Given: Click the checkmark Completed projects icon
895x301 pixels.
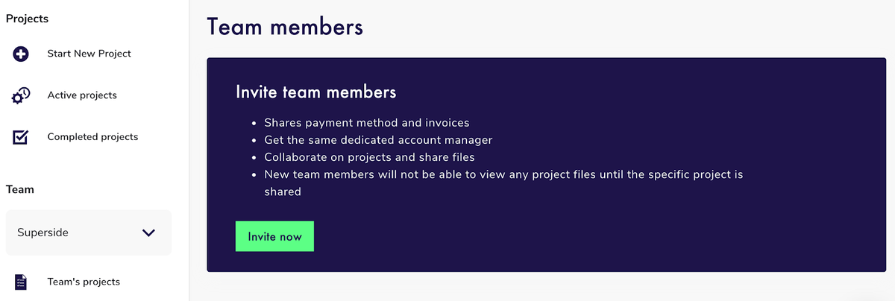Looking at the screenshot, I should pos(21,137).
